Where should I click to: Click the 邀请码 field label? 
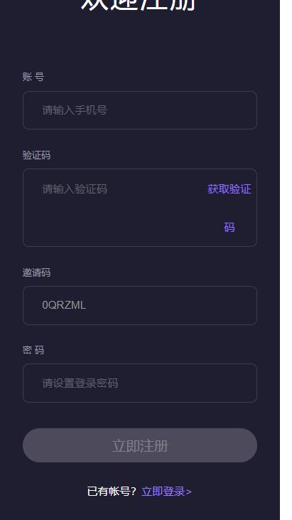coord(36,272)
